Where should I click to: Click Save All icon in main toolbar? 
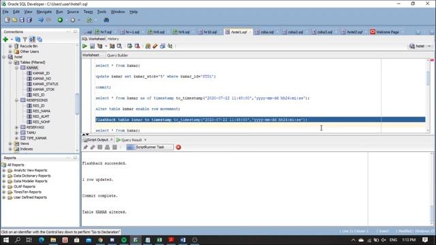[x=29, y=20]
